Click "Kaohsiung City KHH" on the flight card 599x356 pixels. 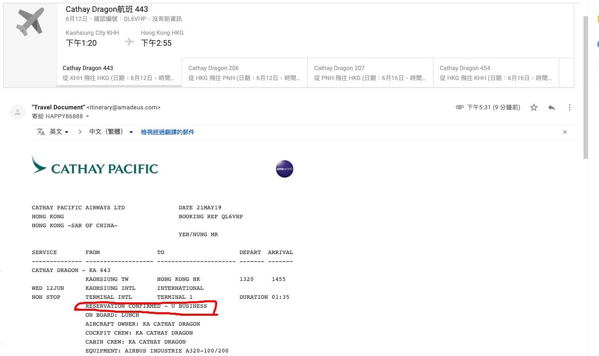92,33
